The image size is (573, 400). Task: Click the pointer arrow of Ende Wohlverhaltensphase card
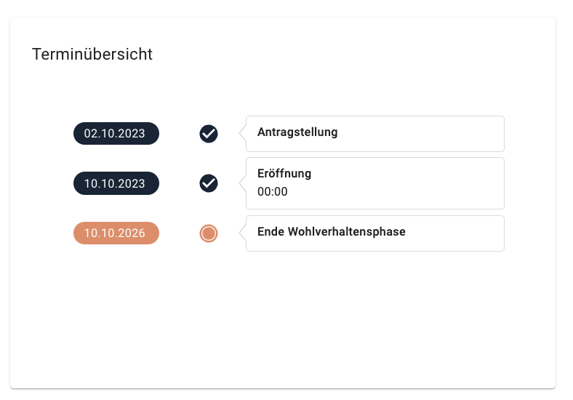tap(243, 233)
